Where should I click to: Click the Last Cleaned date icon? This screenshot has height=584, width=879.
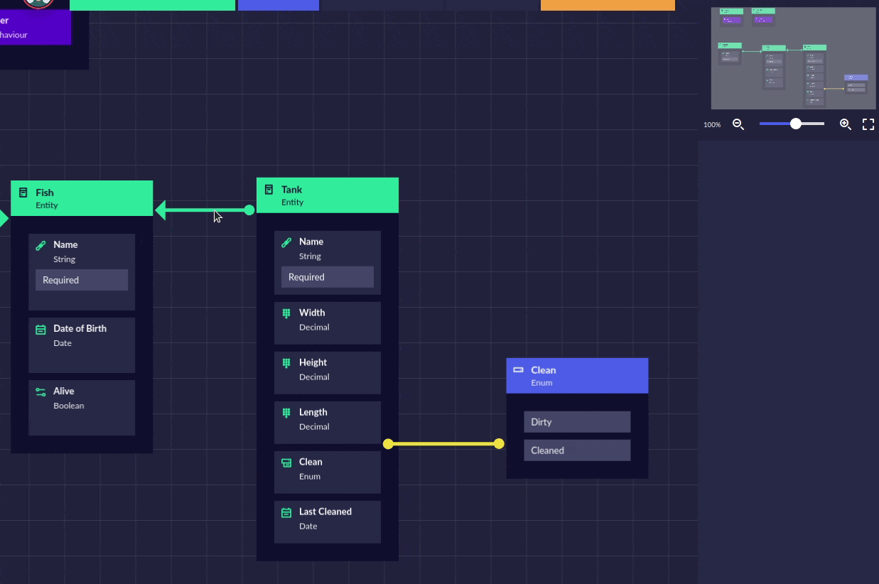[x=286, y=512]
